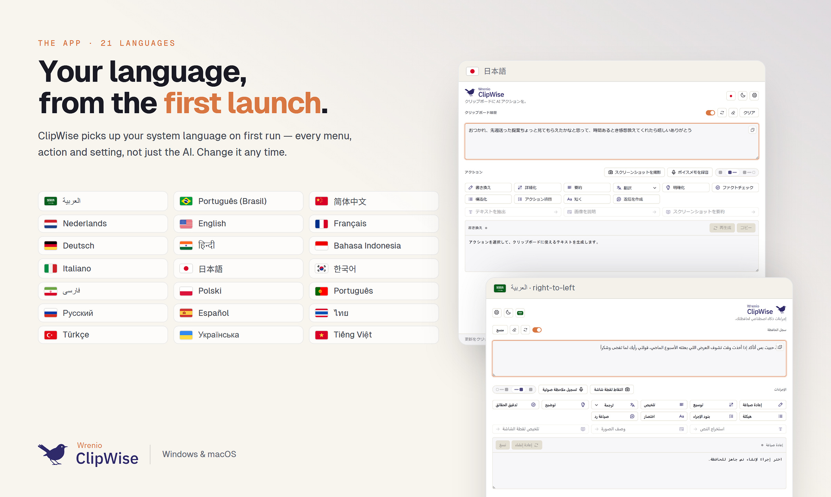Click クリア clear button in Japanese window
Screen dimensions: 831x497
pyautogui.click(x=749, y=113)
